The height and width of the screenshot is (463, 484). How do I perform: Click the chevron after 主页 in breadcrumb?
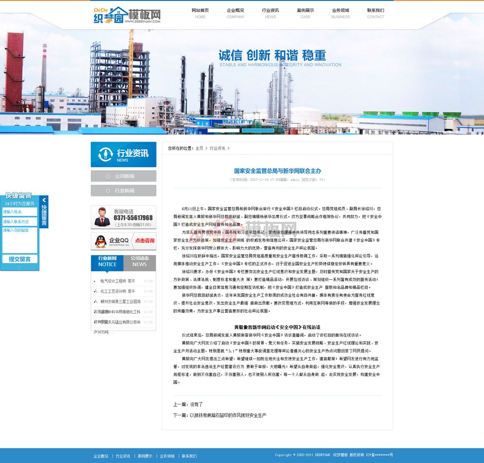[206, 148]
